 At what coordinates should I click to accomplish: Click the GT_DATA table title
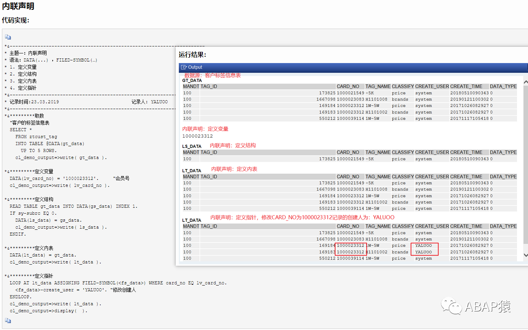(192, 80)
